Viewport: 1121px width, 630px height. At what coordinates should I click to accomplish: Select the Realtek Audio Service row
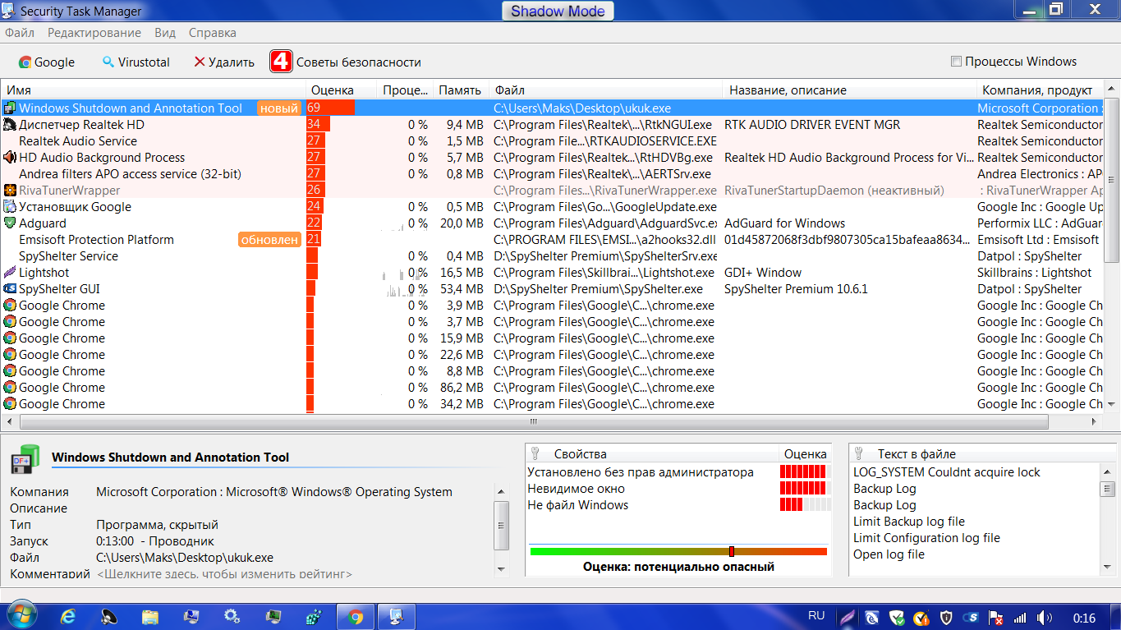click(552, 141)
